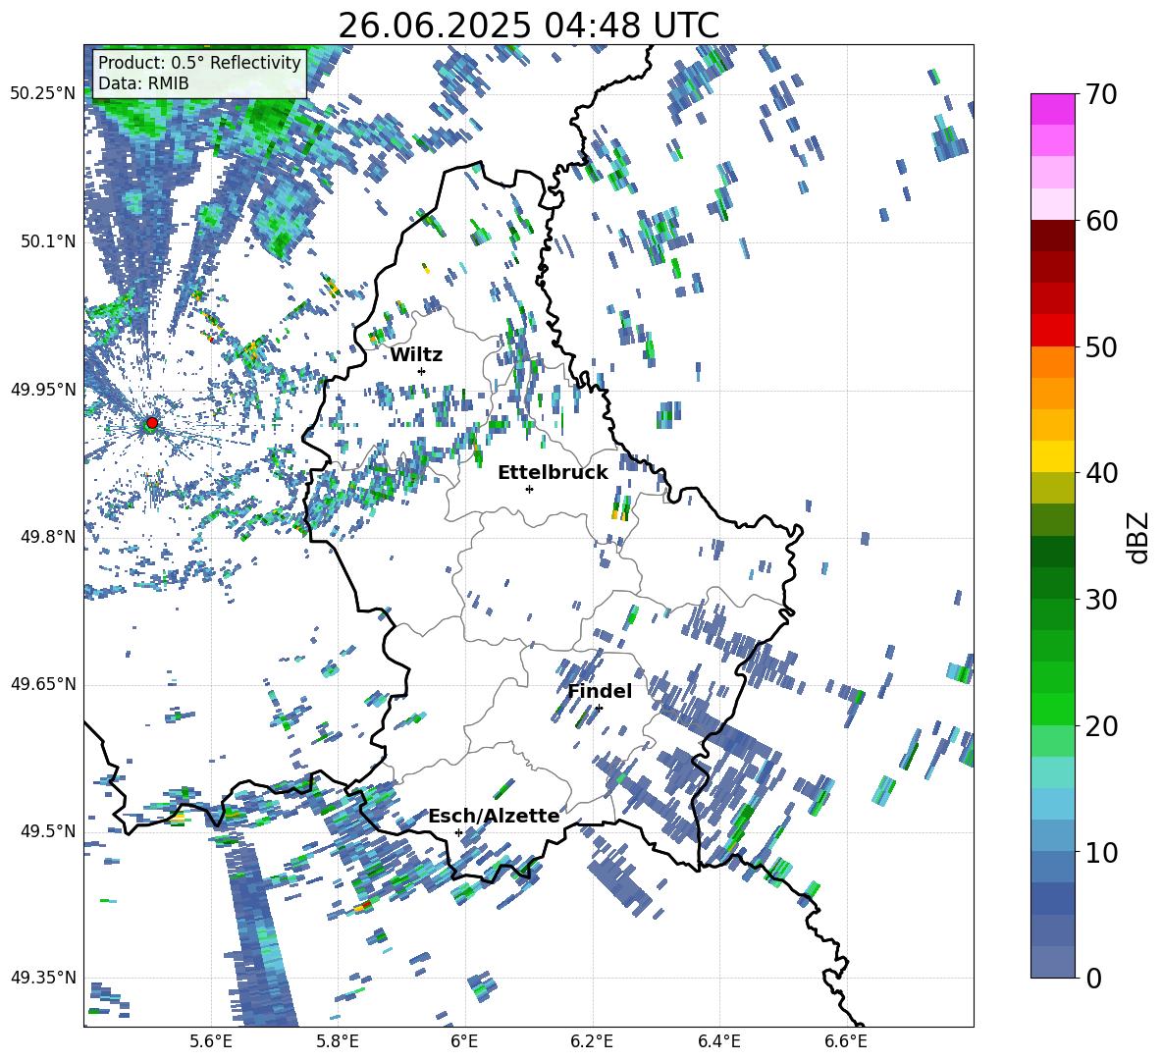The height and width of the screenshot is (1061, 1162).
Task: Click the Ettelbruck station cross marker
Action: 529,489
